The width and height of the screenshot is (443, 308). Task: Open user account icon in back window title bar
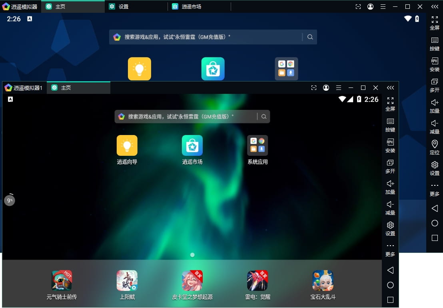click(x=370, y=6)
